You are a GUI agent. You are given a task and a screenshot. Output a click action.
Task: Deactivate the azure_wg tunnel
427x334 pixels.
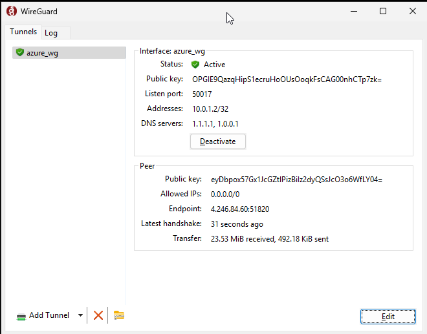218,141
